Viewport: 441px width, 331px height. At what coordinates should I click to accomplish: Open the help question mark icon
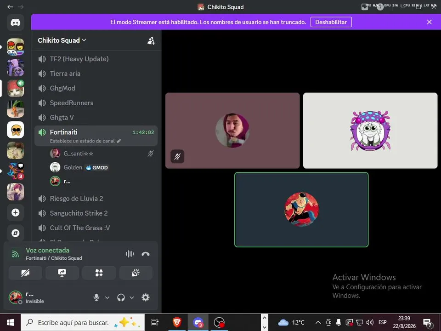pyautogui.click(x=380, y=7)
